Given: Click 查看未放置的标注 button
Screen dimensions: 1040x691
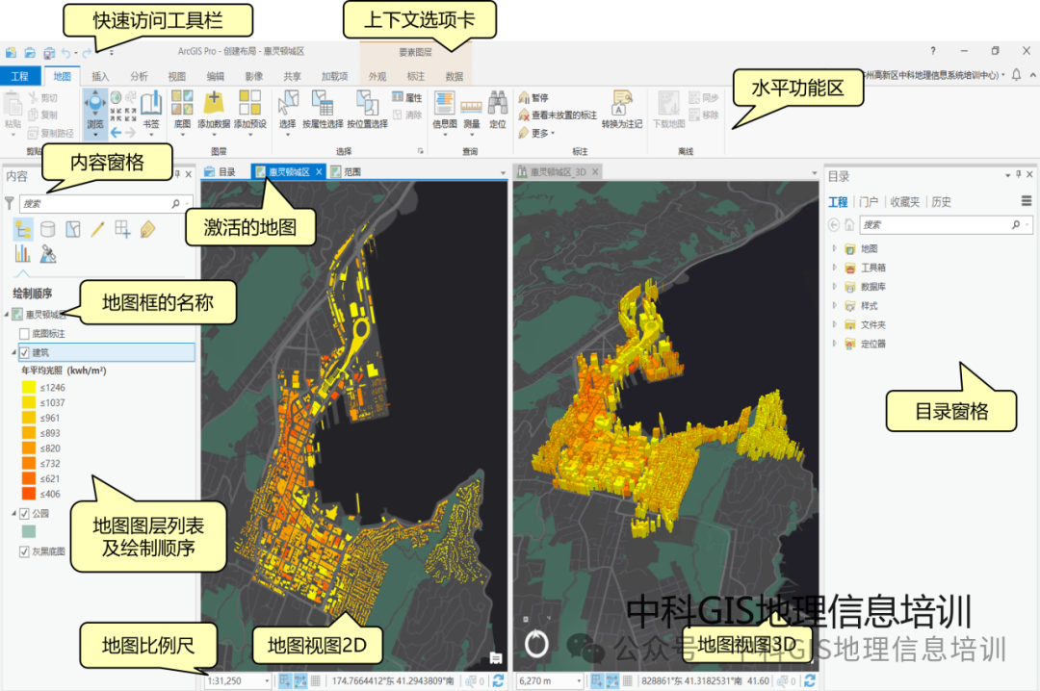Looking at the screenshot, I should coord(559,115).
